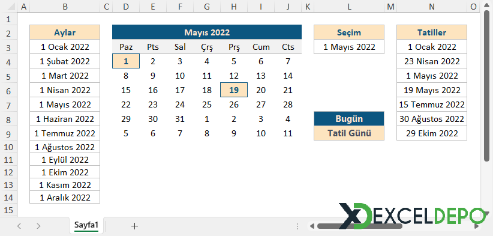Select row 6 header
Viewport: 493px width, 236px height.
pyautogui.click(x=8, y=91)
